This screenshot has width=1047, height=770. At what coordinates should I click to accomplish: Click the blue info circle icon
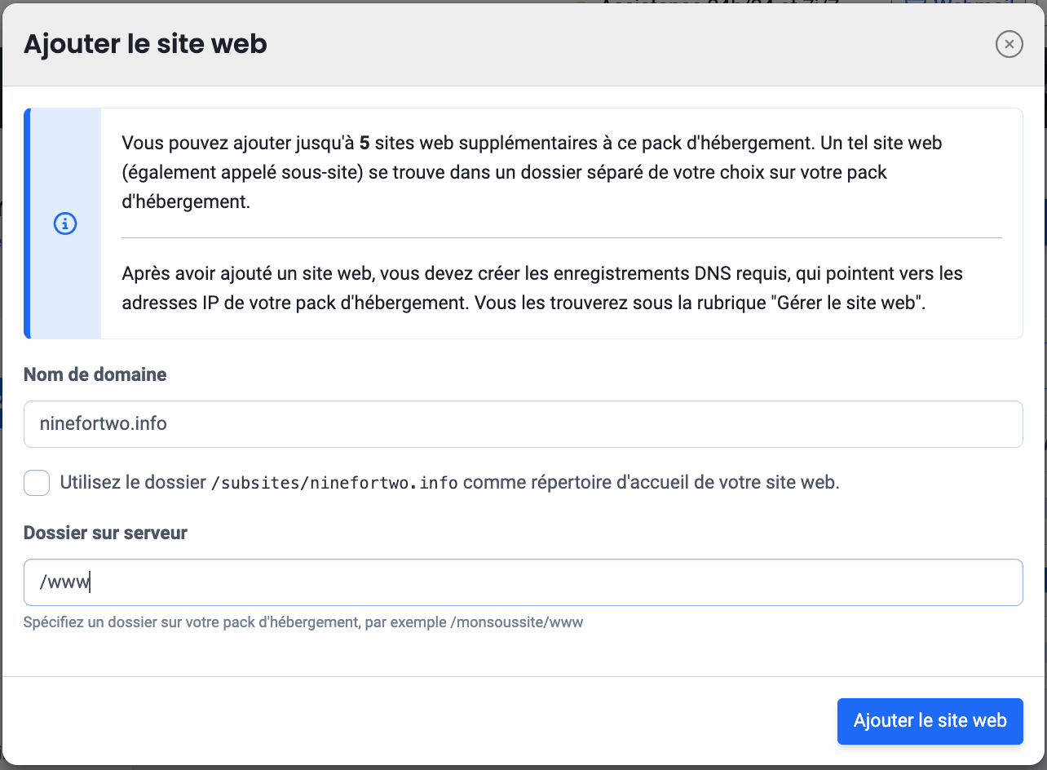coord(64,223)
